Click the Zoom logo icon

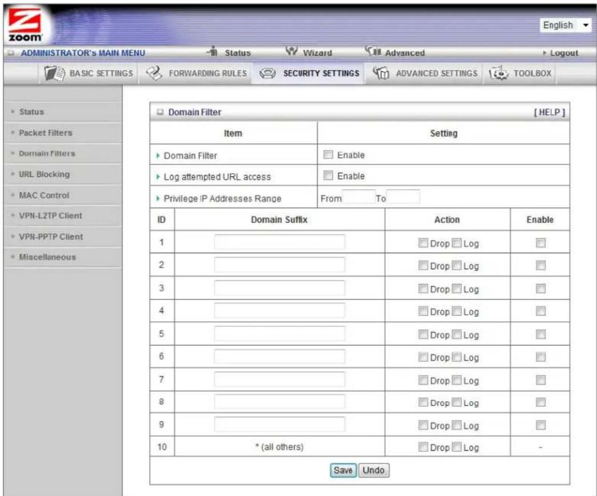pyautogui.click(x=25, y=25)
